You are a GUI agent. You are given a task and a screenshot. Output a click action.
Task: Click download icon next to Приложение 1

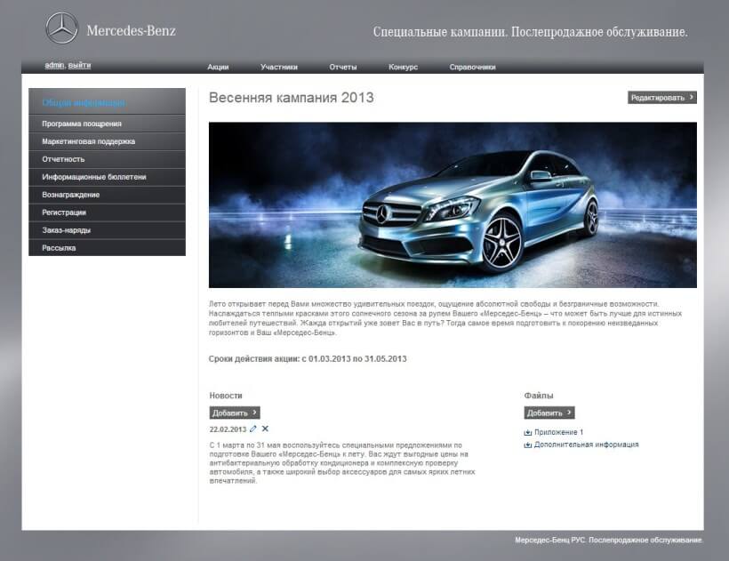(x=528, y=432)
